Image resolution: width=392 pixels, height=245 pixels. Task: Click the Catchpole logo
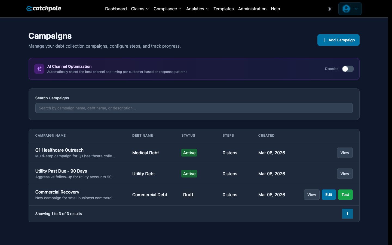44,8
